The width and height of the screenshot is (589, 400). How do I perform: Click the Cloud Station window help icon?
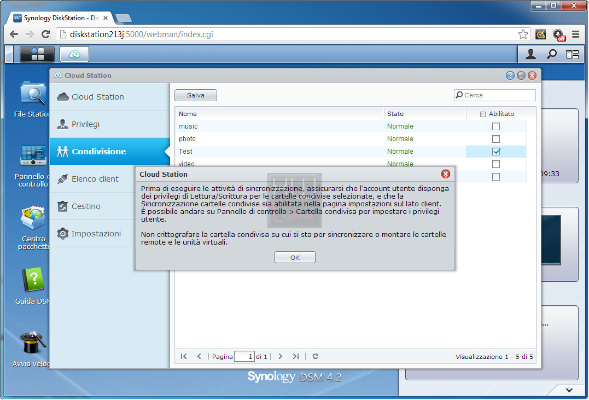point(510,76)
